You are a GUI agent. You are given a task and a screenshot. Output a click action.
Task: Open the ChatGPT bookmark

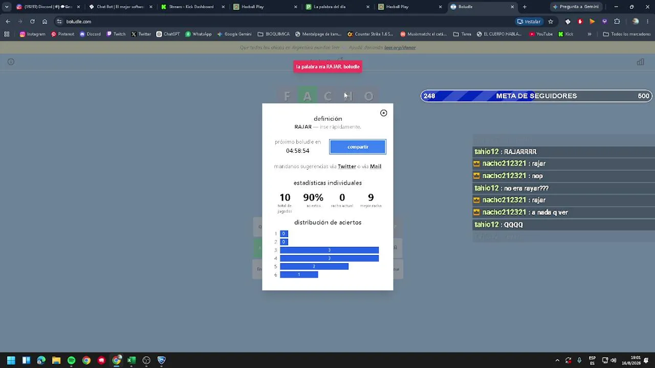168,34
